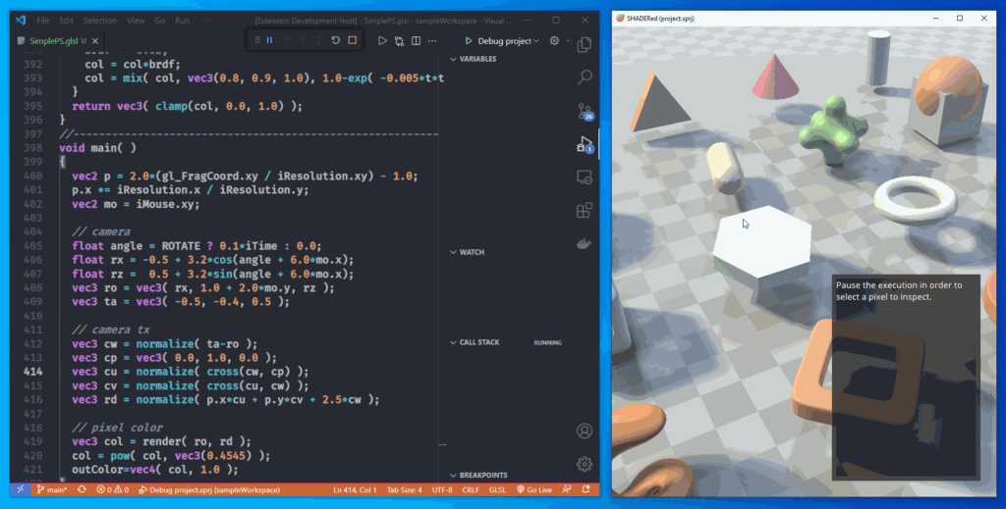Open the Extensions view icon

(x=585, y=210)
